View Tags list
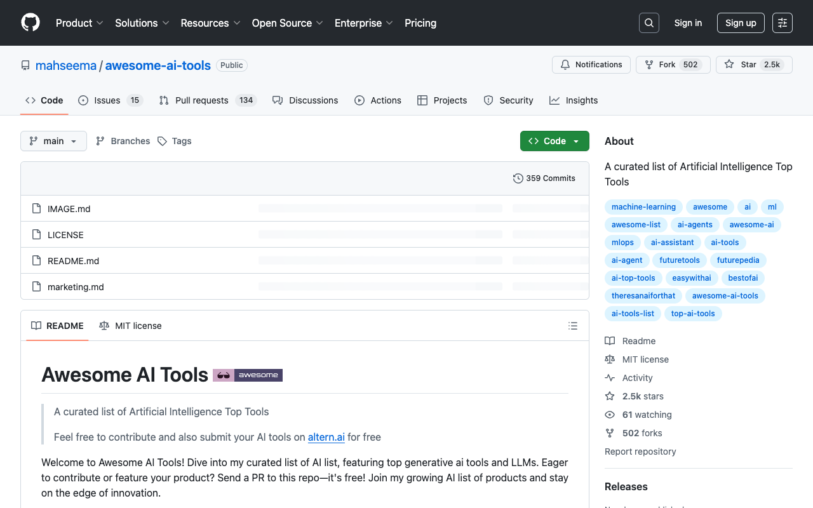 coord(174,141)
